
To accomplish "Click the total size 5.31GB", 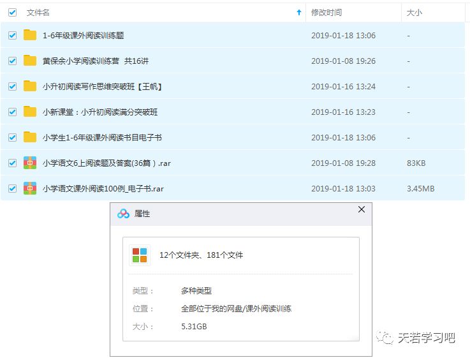I will point(194,327).
